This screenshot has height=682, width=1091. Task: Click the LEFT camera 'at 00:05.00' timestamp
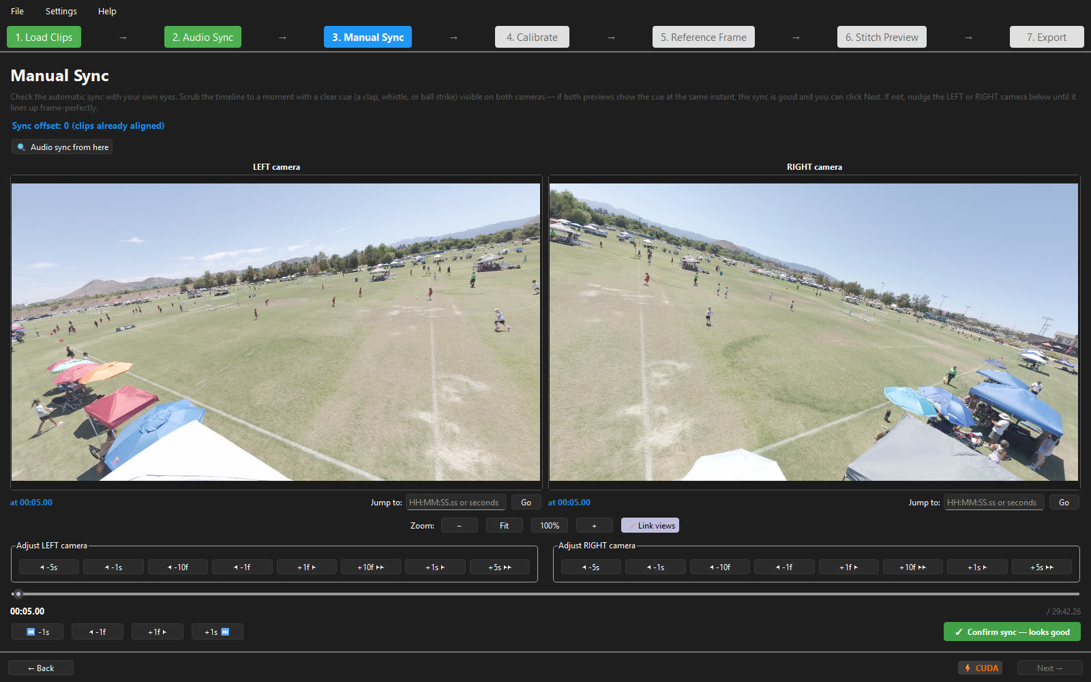(x=31, y=503)
